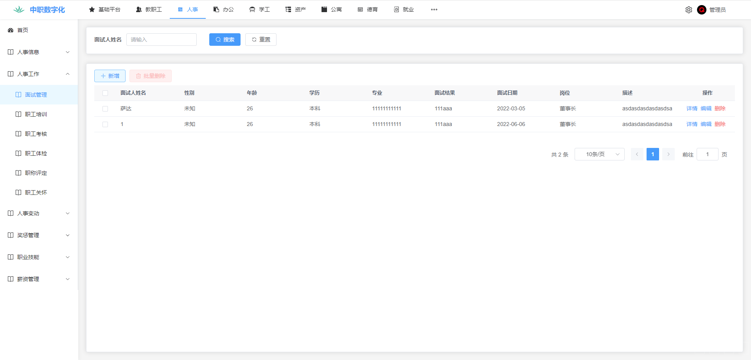The image size is (751, 360).
Task: Click 编辑 link for 萨达 row
Action: (706, 108)
